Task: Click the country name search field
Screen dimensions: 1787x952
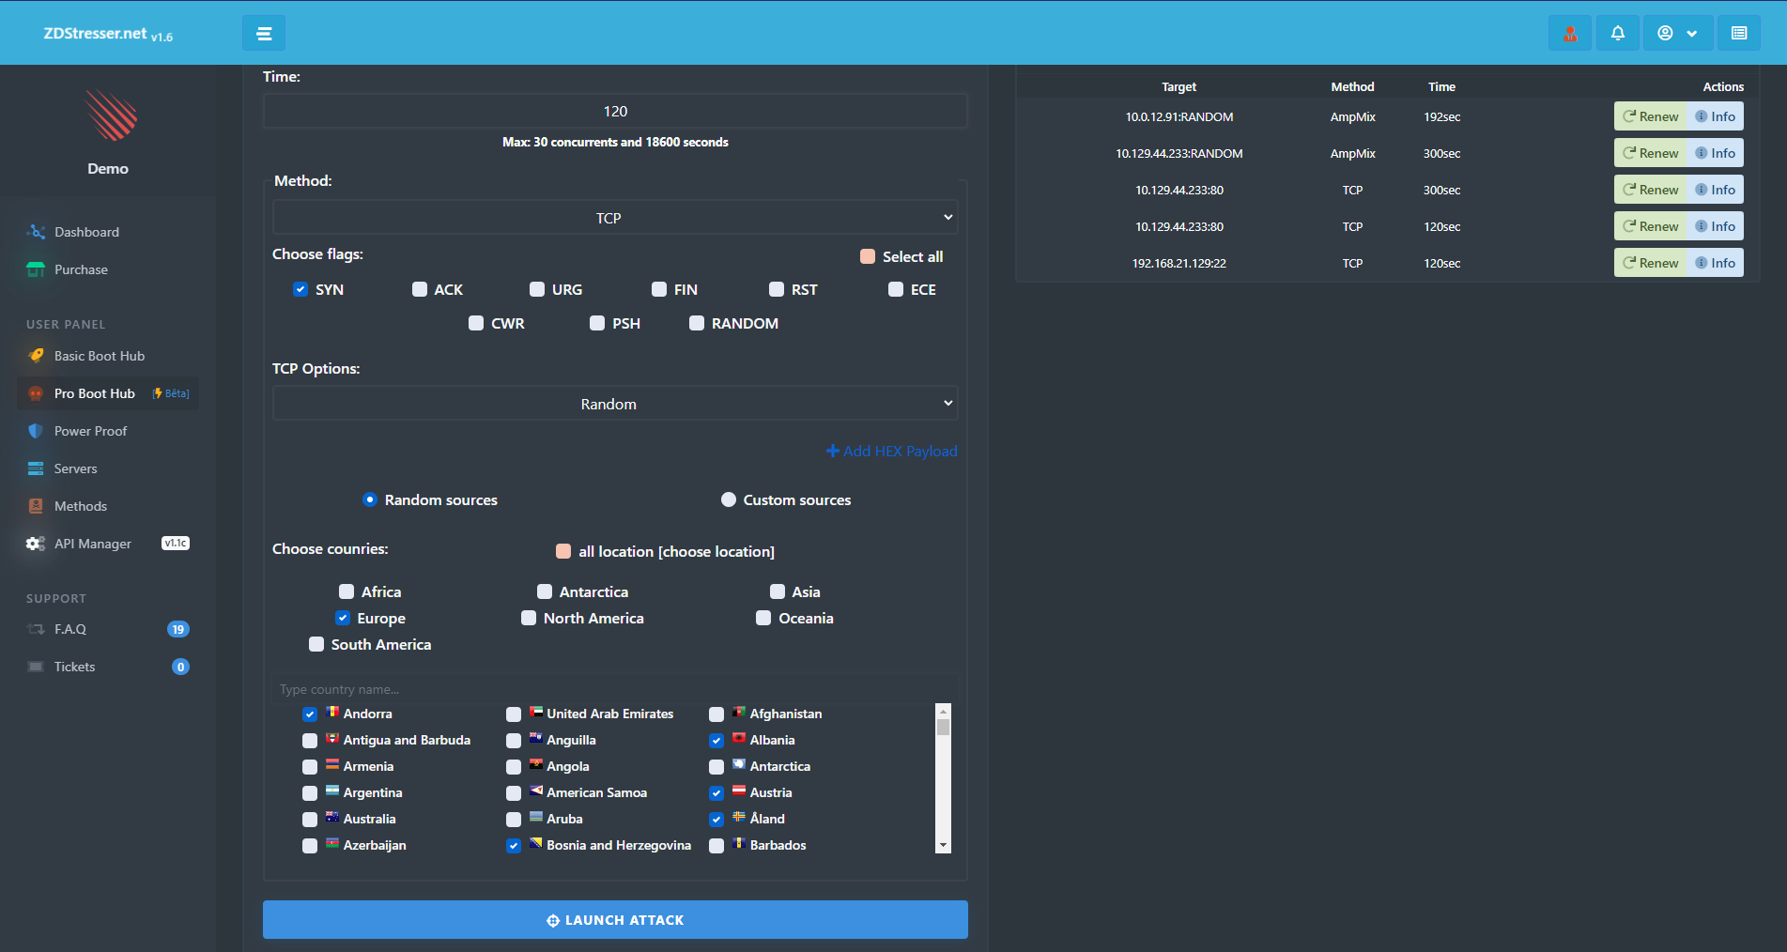Action: coord(615,689)
